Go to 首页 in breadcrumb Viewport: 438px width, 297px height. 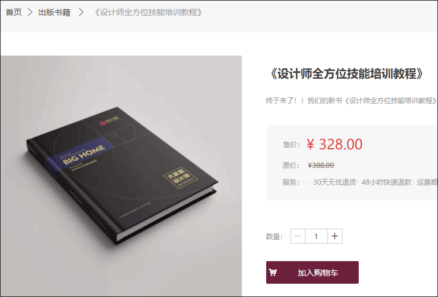coord(13,12)
